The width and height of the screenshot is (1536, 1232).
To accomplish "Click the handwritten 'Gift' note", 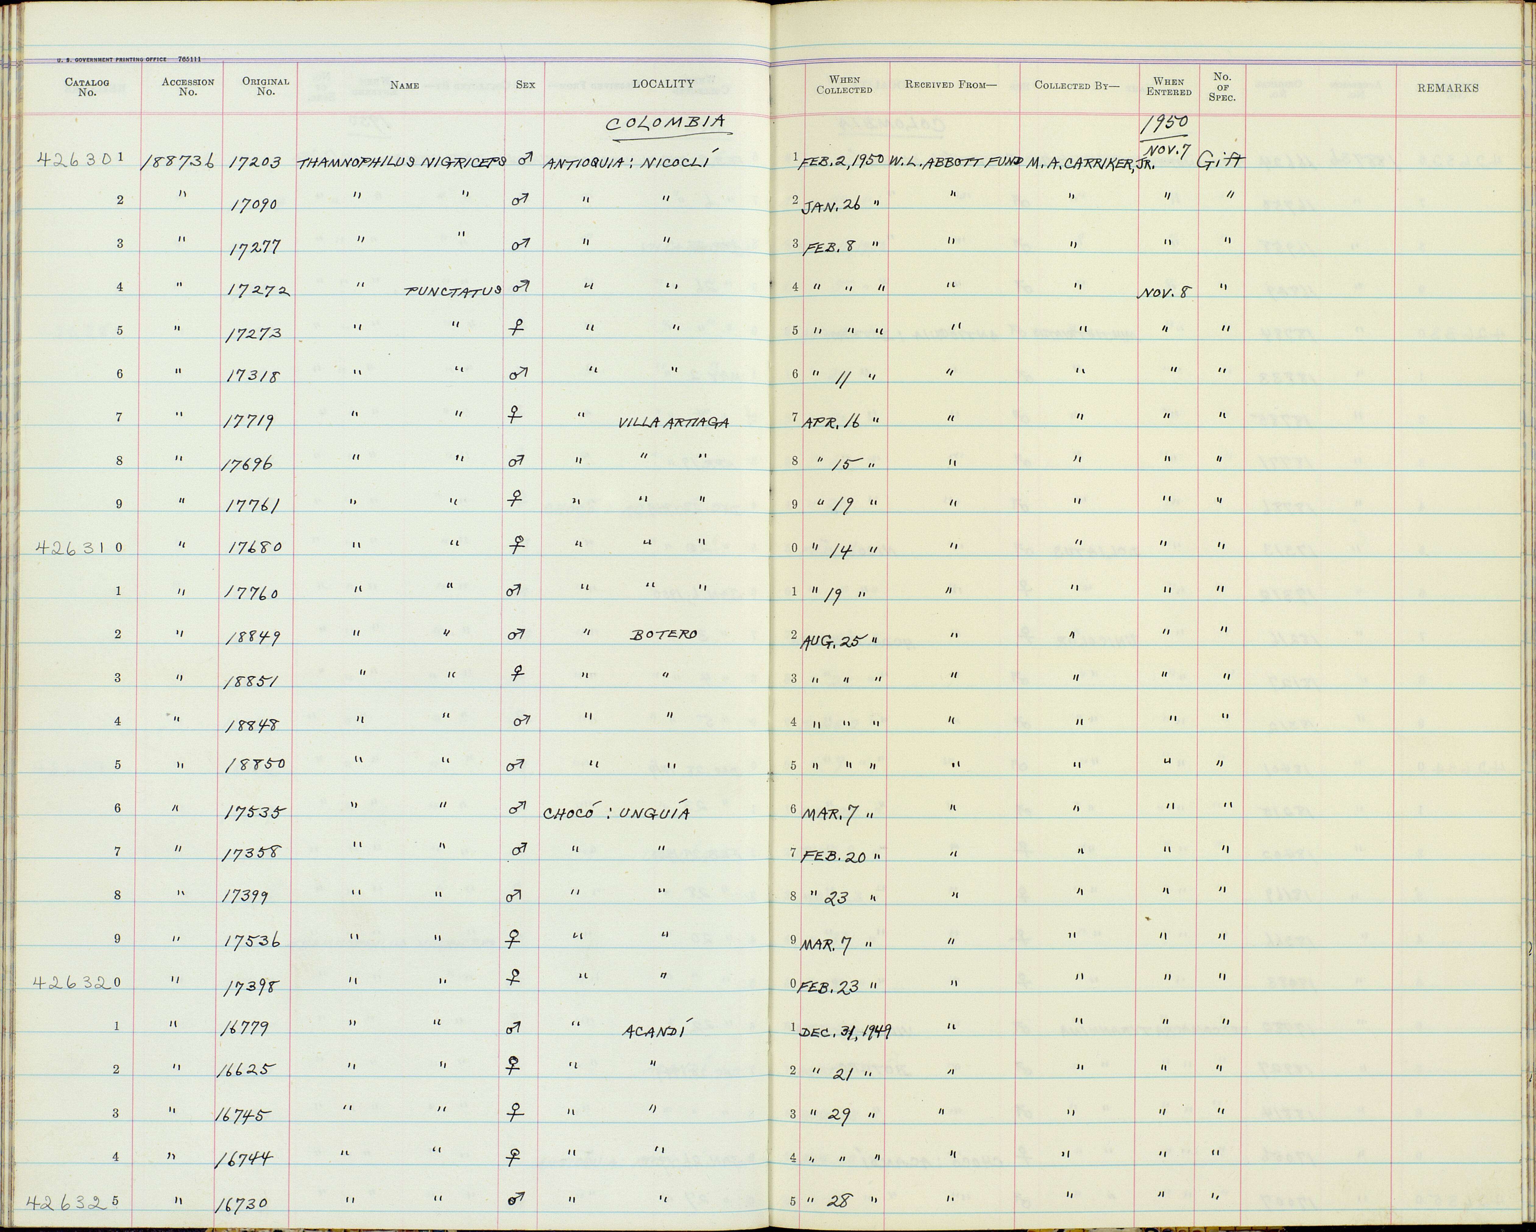I will coord(1220,160).
